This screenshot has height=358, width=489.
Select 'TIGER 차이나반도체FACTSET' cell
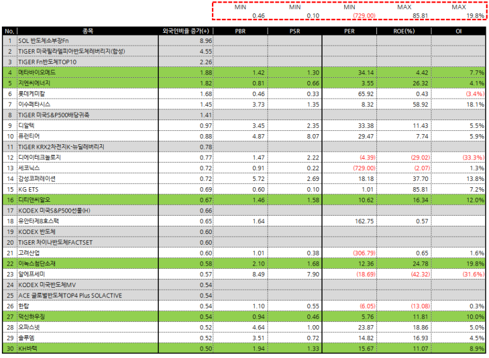pyautogui.click(x=88, y=242)
